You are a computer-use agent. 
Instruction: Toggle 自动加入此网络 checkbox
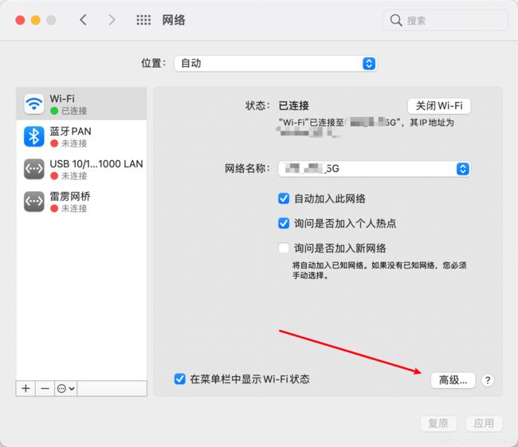click(284, 198)
